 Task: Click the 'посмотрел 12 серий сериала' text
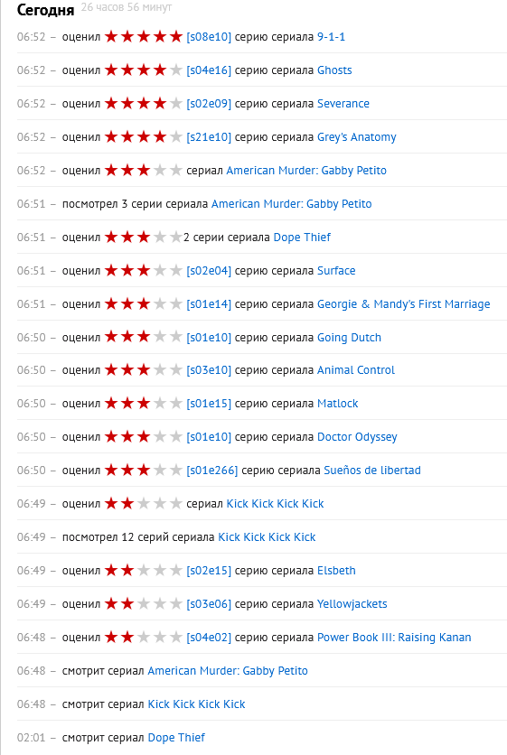tap(138, 537)
